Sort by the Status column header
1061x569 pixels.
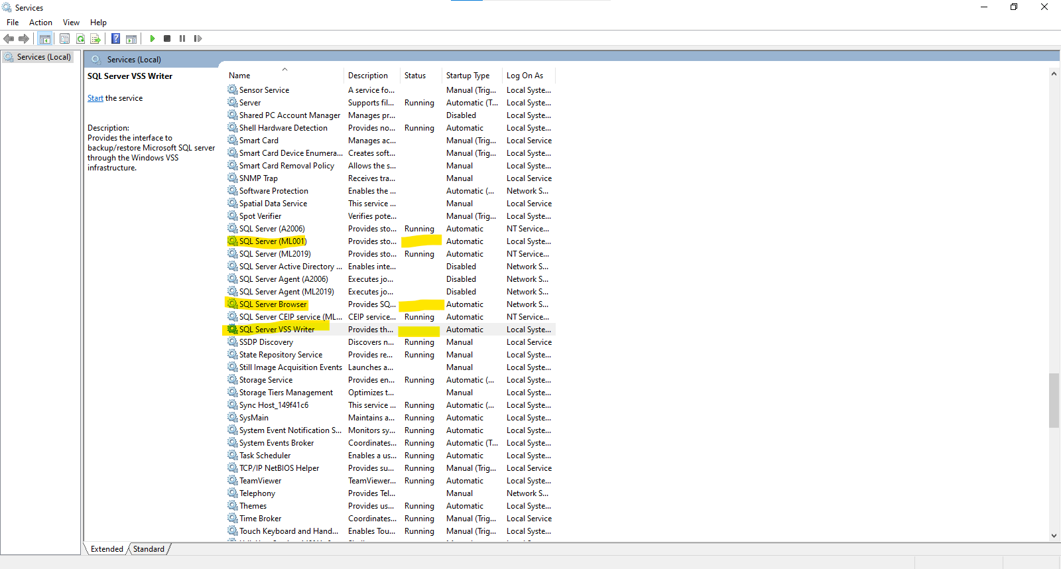pyautogui.click(x=421, y=76)
